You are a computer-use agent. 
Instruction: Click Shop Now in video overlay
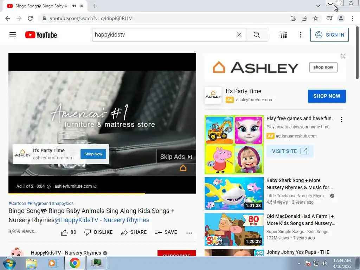tap(93, 154)
